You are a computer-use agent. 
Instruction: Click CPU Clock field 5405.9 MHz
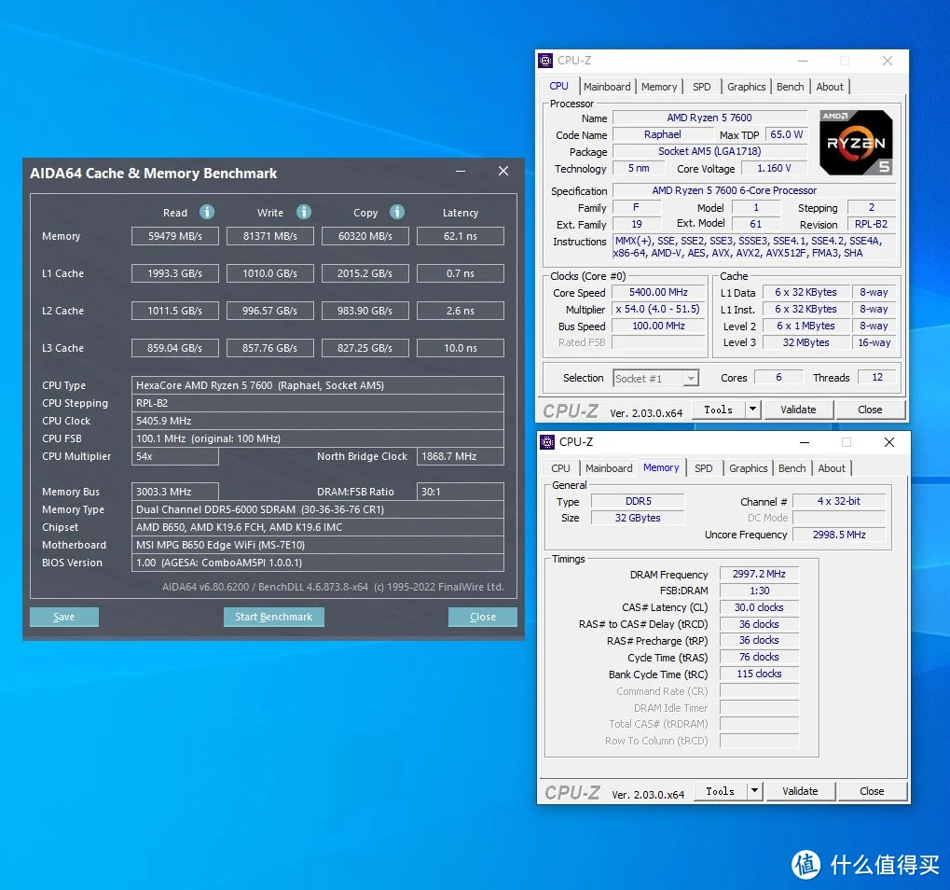pyautogui.click(x=318, y=421)
